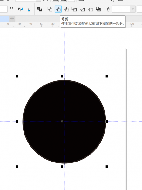Click the Intersect shaping icon
142x190 pixels.
66,9
